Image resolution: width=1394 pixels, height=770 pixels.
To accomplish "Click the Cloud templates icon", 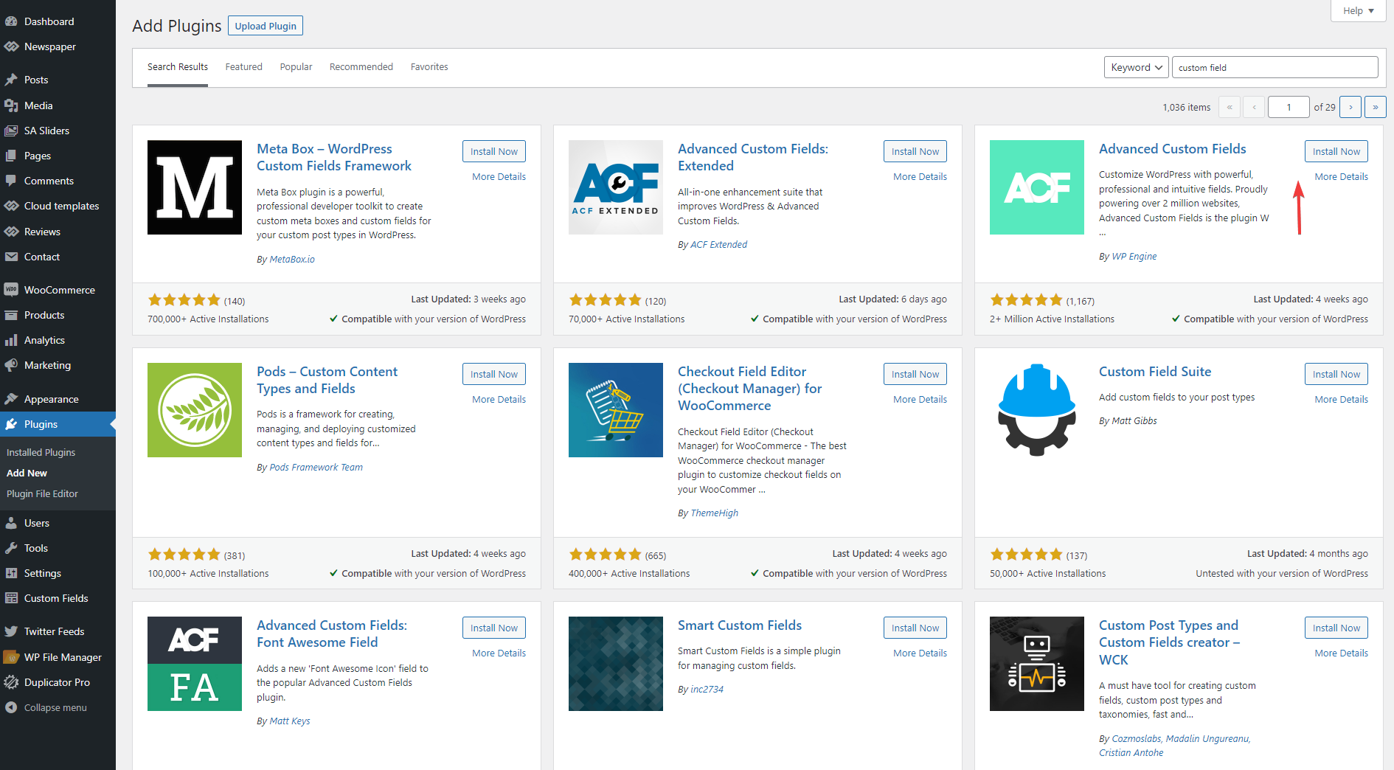I will click(11, 206).
